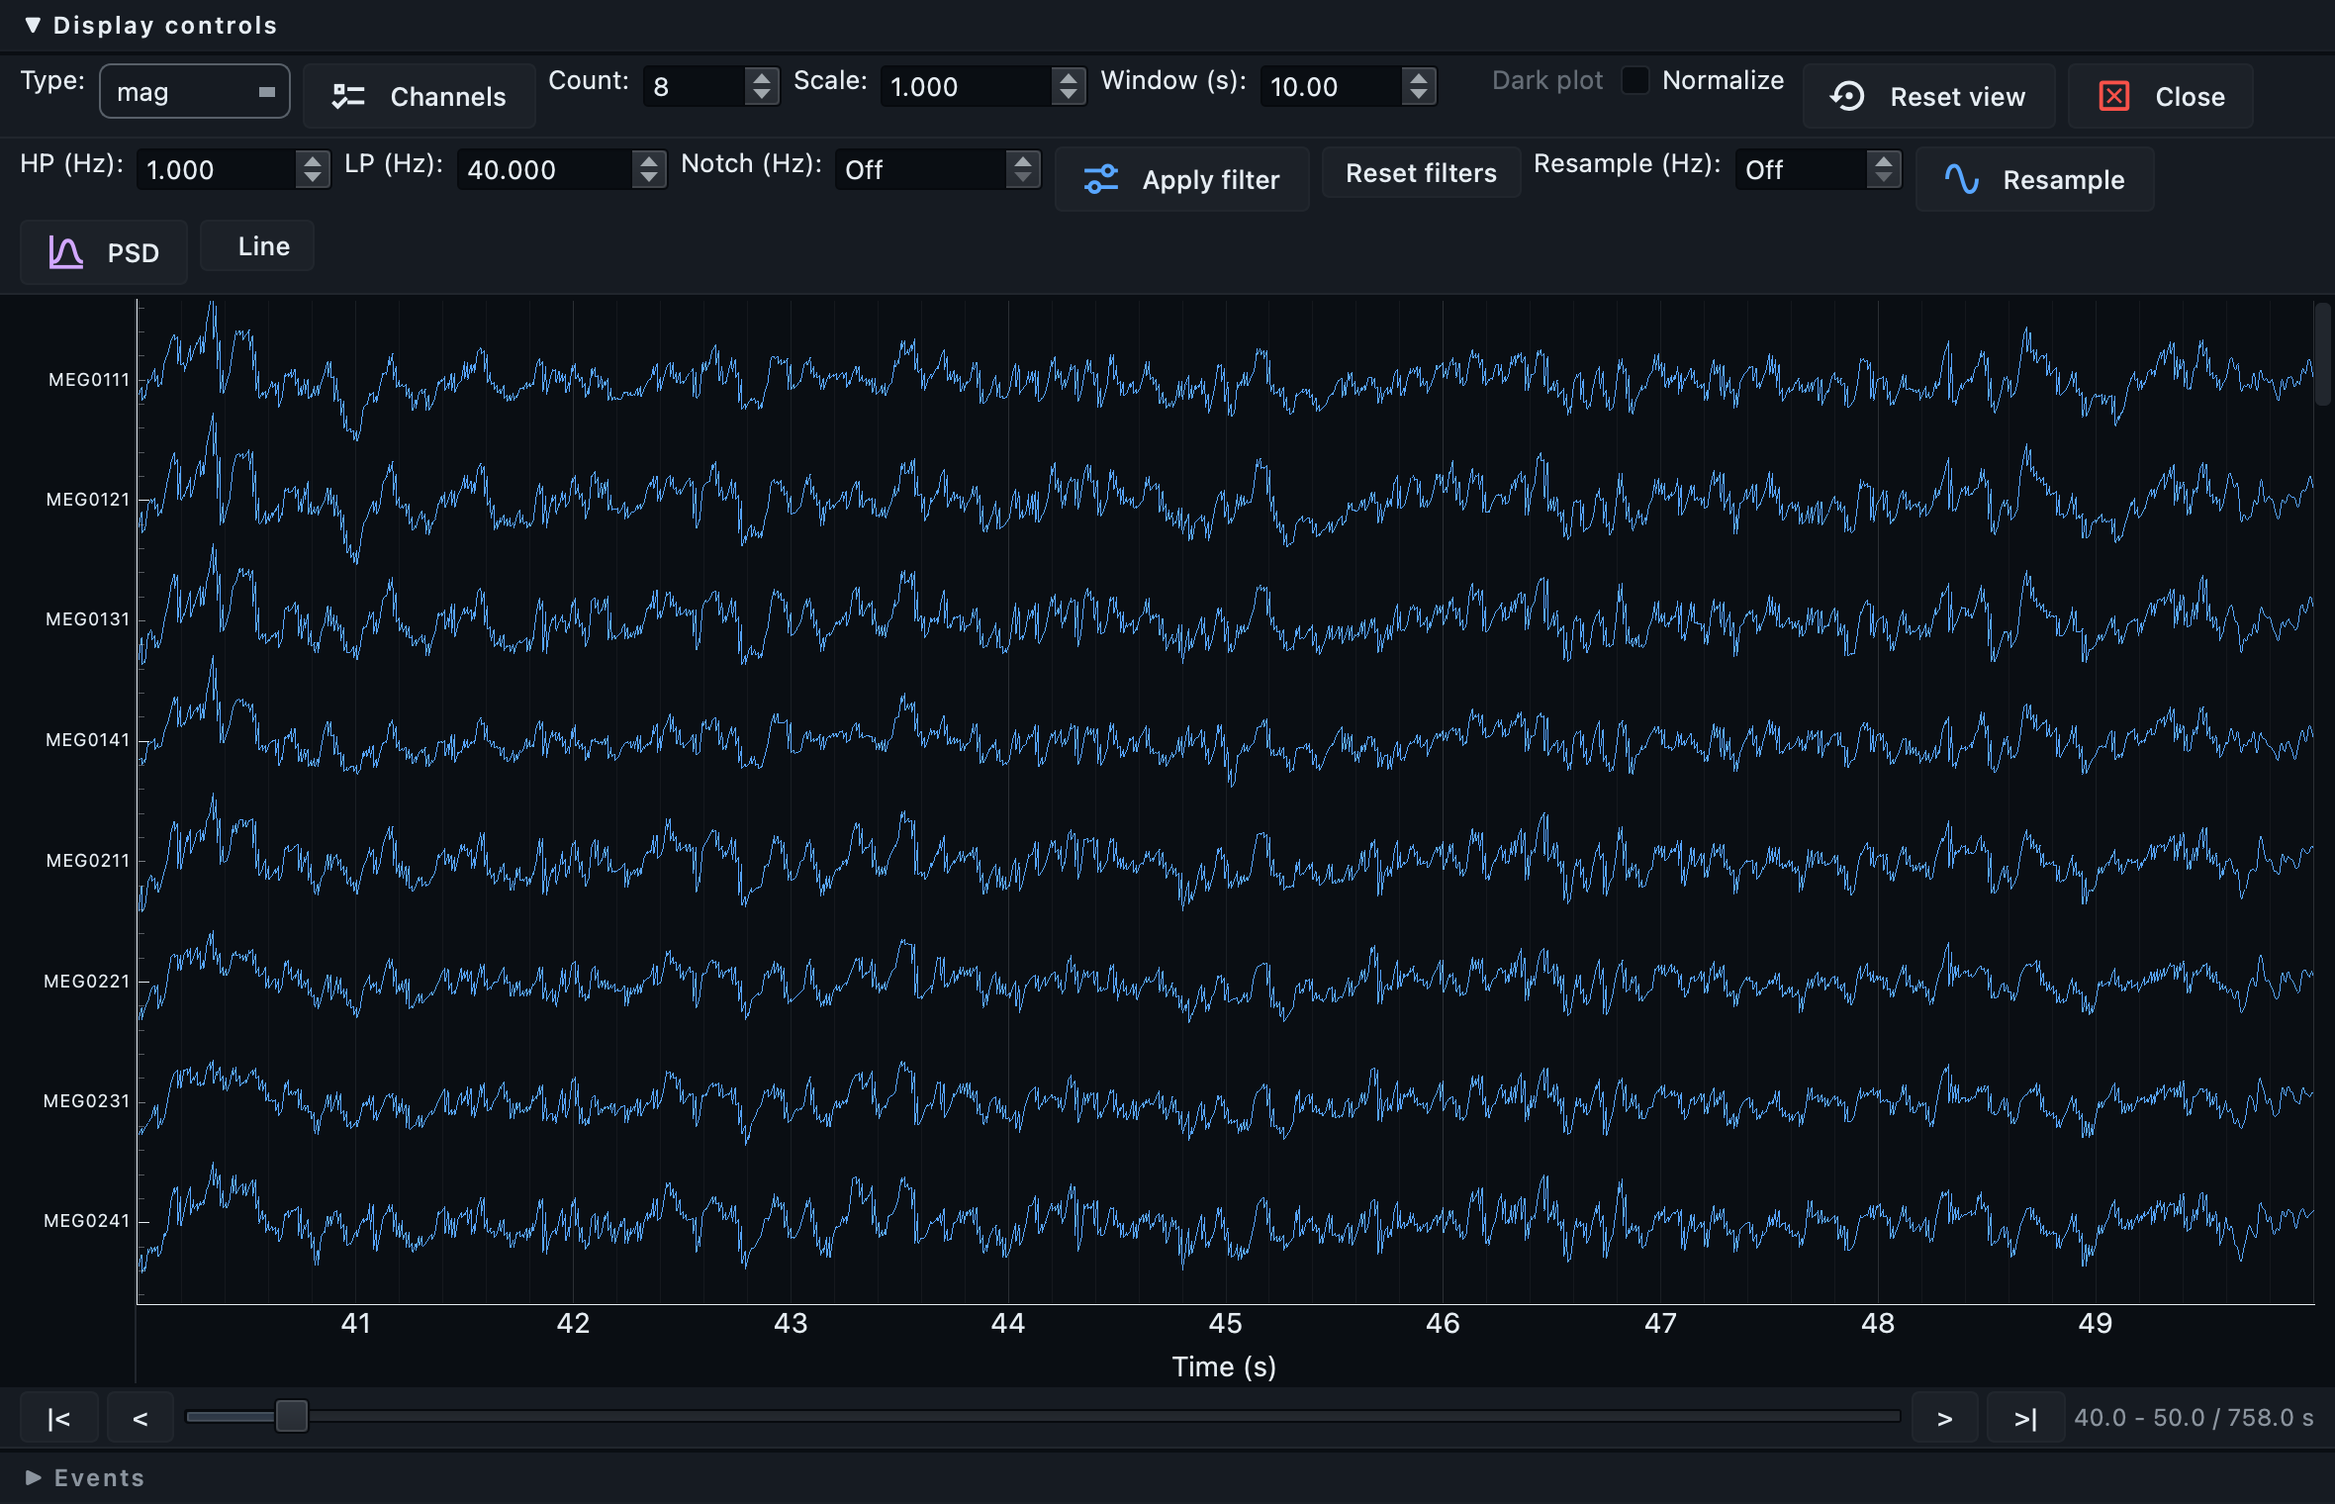Decrease the LP filter frequency
This screenshot has height=1504, width=2335.
pyautogui.click(x=648, y=179)
